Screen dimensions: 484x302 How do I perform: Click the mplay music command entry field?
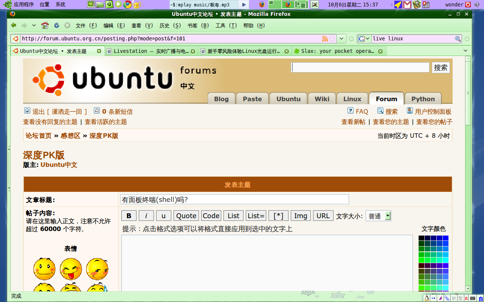click(x=204, y=5)
